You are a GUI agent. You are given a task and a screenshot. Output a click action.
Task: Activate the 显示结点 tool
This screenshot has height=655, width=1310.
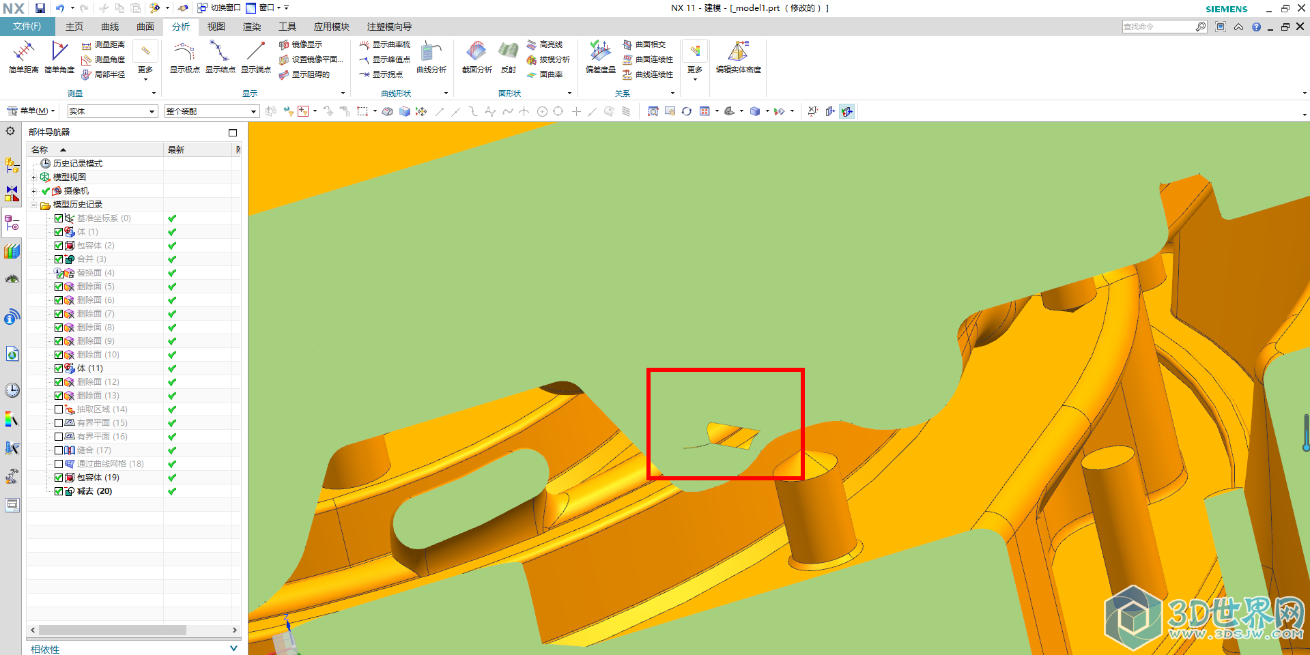tap(220, 57)
